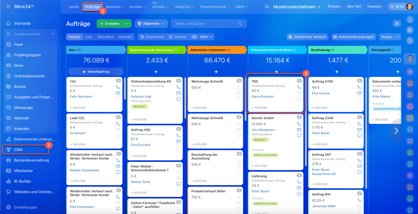Switch to Kalender view tab
The height and width of the screenshot is (214, 418).
point(125,37)
